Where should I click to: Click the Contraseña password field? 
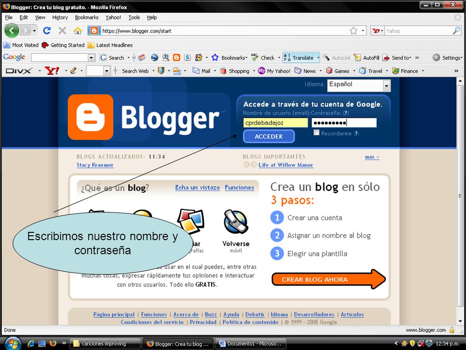pyautogui.click(x=344, y=122)
